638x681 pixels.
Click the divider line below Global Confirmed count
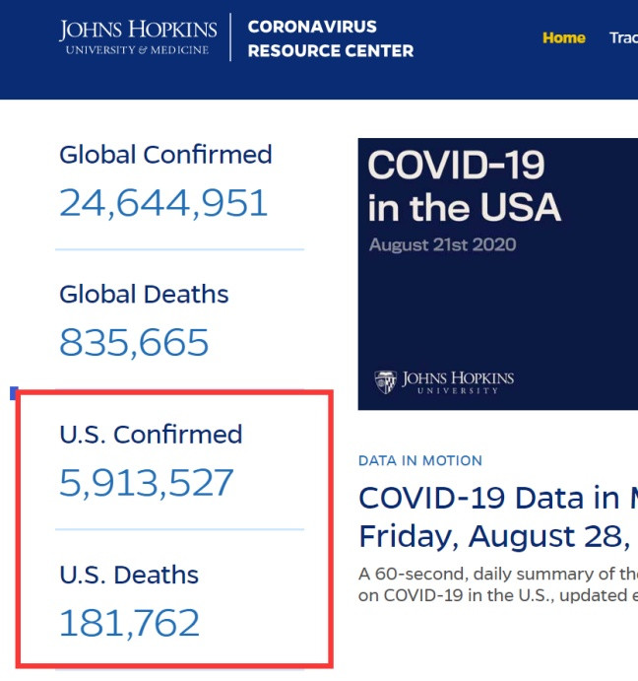(179, 249)
